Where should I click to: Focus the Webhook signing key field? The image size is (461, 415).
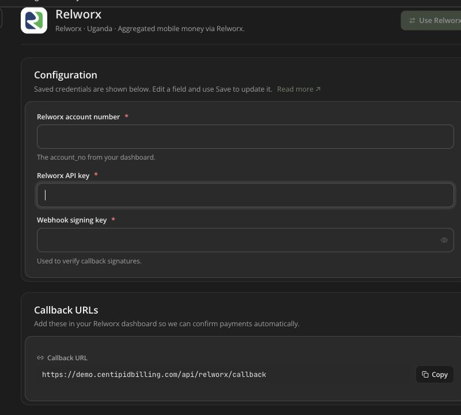[x=245, y=240]
